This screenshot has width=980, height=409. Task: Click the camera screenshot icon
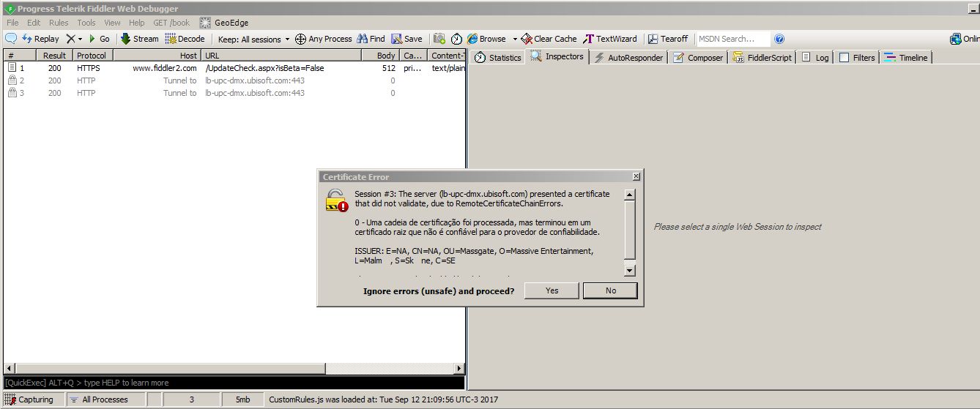click(x=439, y=39)
